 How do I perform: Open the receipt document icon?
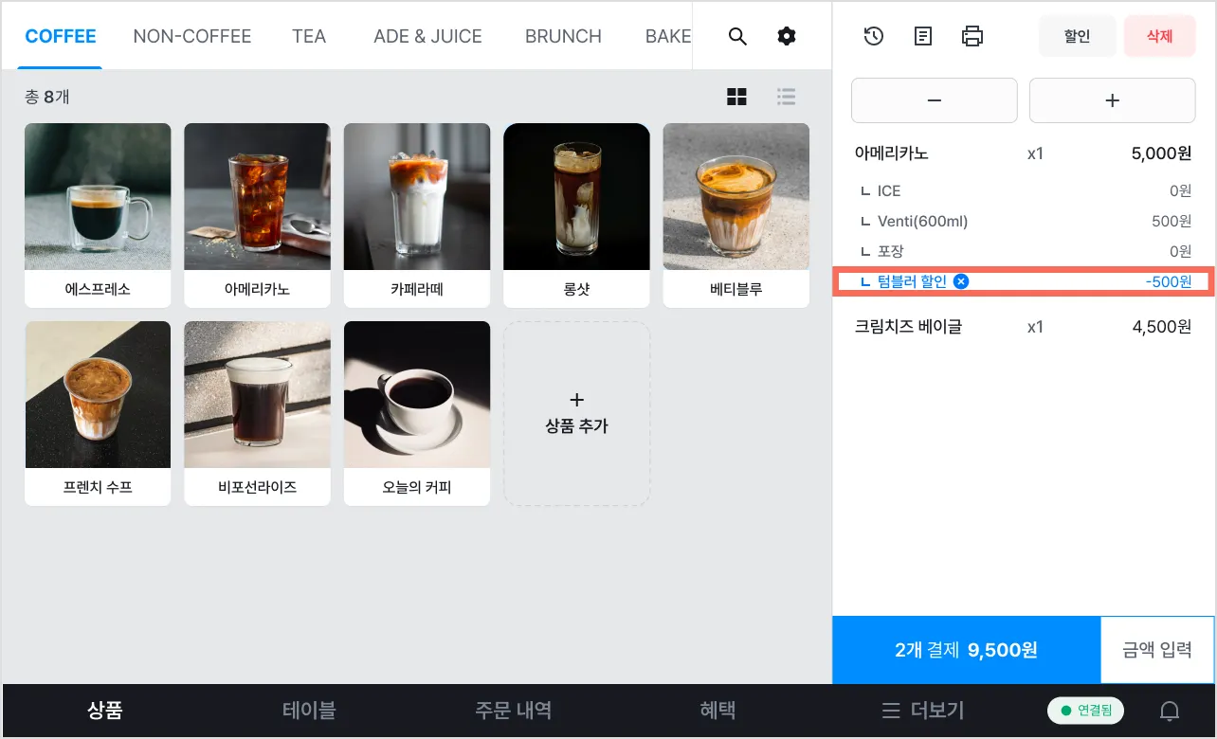(x=923, y=36)
